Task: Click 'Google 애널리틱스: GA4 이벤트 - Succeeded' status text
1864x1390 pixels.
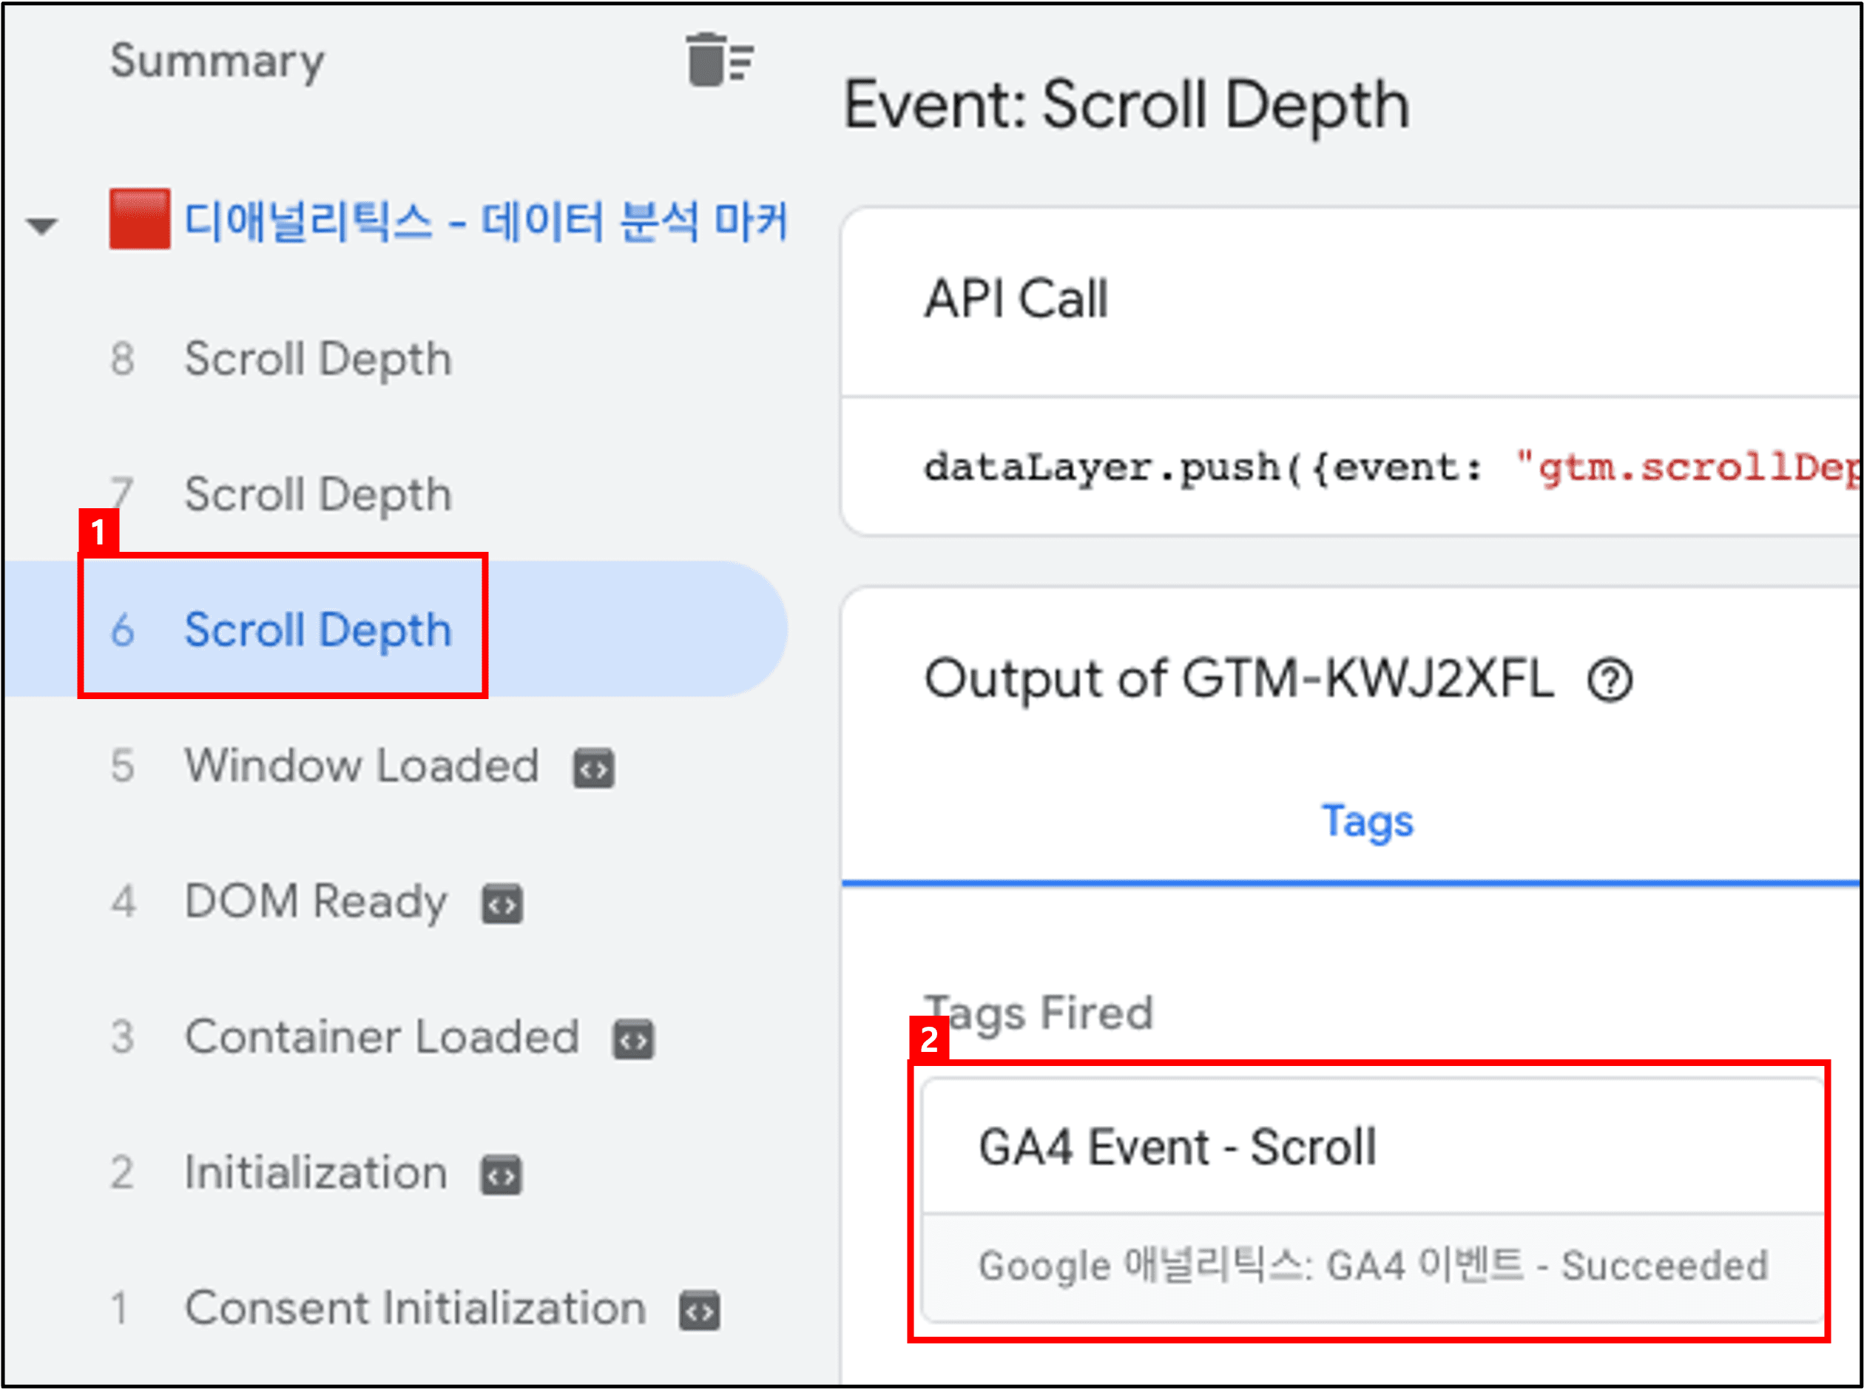Action: (x=1373, y=1266)
